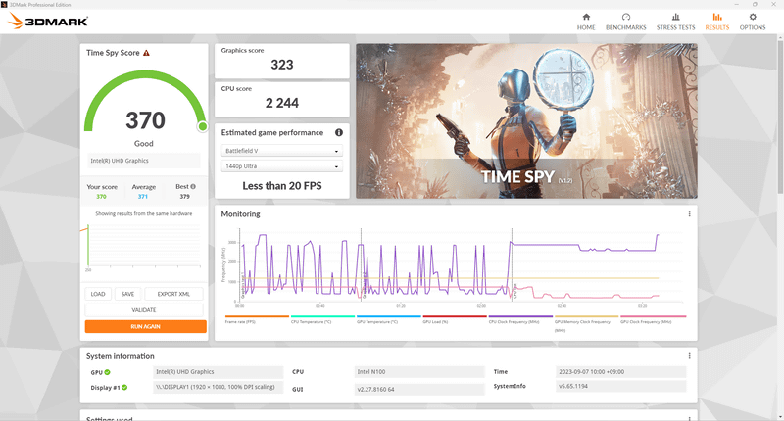This screenshot has height=421, width=784.
Task: Click the GUI version field v2.27.8160 64
Action: (419, 389)
